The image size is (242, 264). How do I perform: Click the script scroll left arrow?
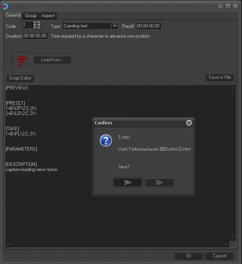pos(8,244)
